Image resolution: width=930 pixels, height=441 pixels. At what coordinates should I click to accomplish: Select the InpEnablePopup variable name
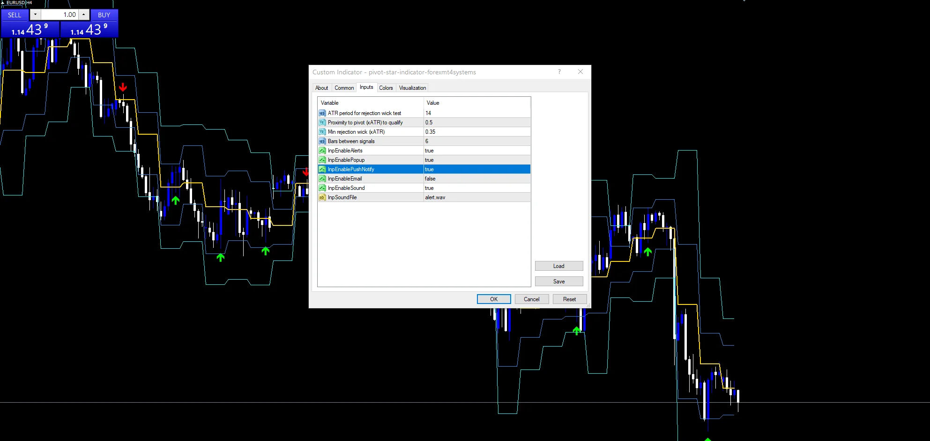pyautogui.click(x=346, y=160)
